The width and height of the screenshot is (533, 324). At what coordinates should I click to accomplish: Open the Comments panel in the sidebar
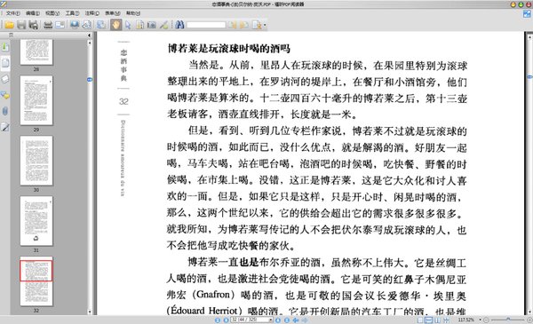(5, 96)
